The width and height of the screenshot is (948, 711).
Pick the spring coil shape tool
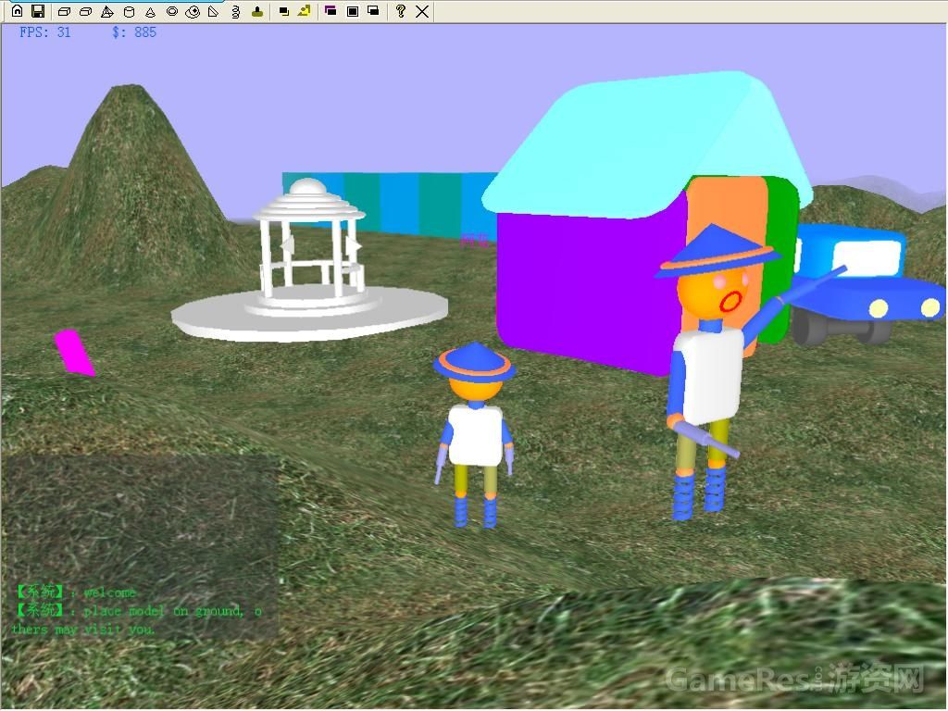pyautogui.click(x=235, y=11)
